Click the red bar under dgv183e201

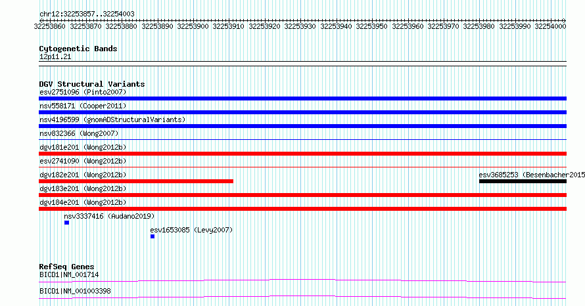[302, 195]
